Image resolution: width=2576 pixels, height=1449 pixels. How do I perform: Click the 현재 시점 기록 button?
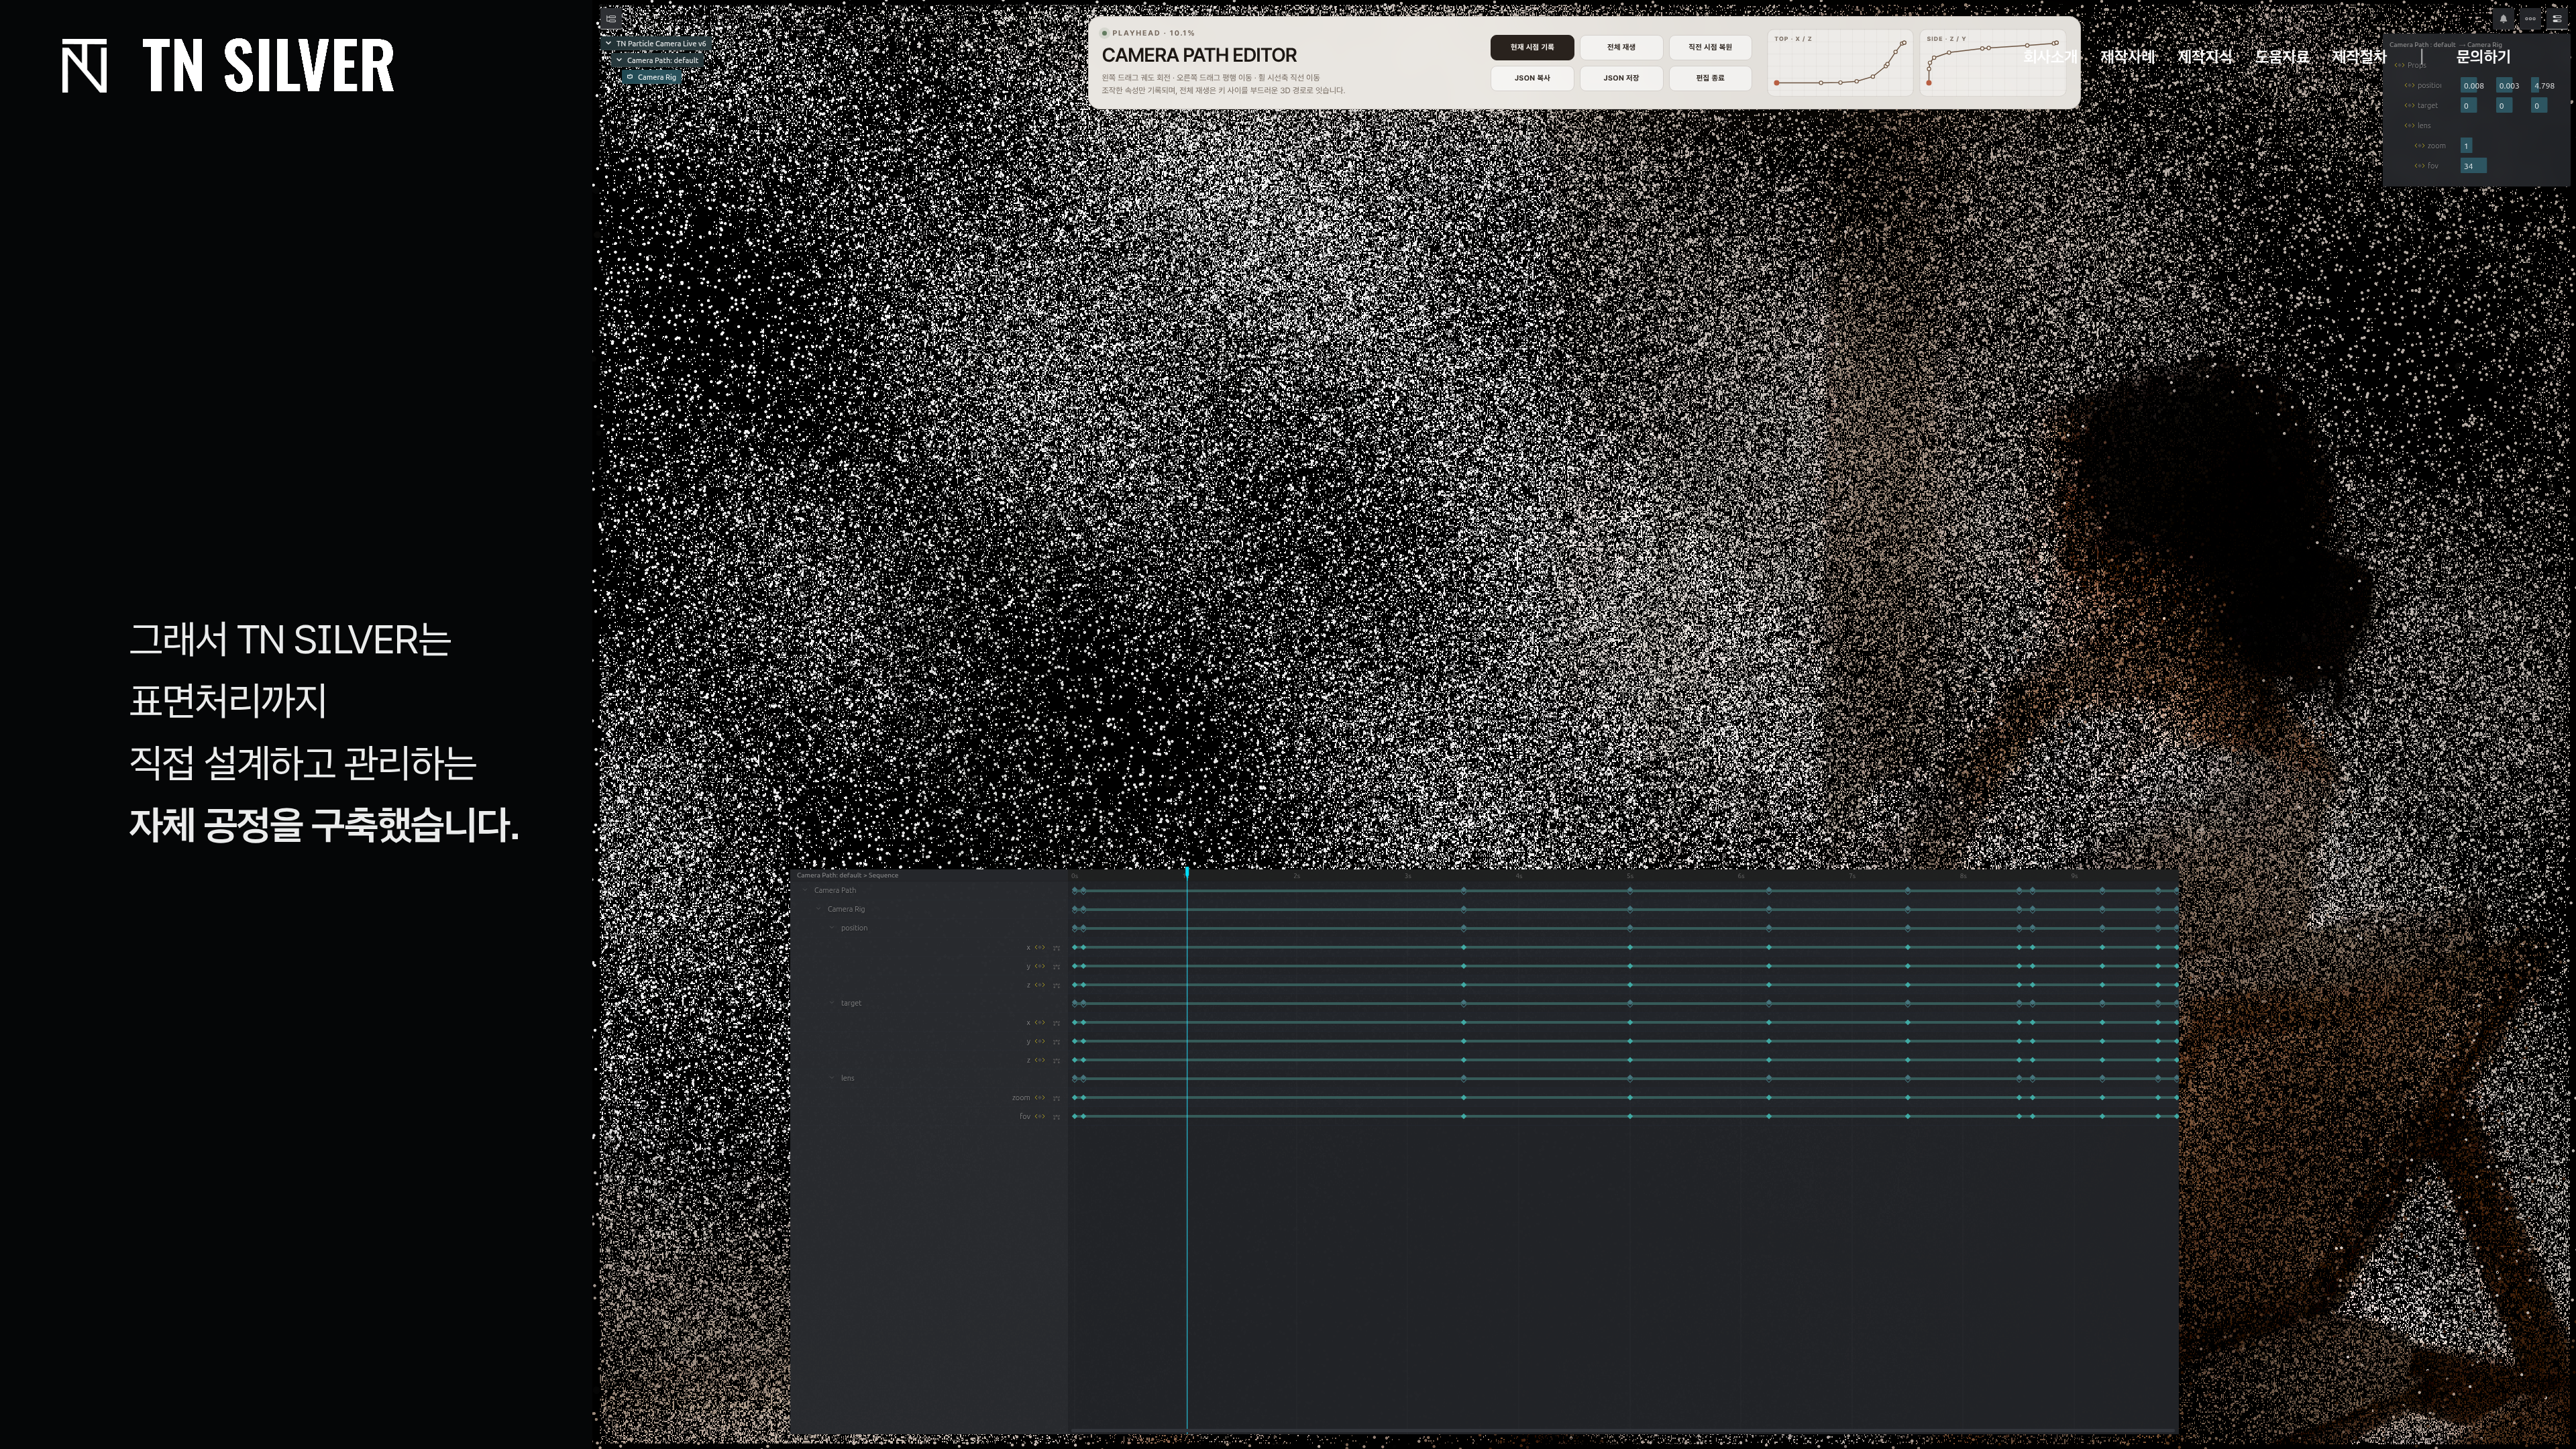click(x=1531, y=47)
